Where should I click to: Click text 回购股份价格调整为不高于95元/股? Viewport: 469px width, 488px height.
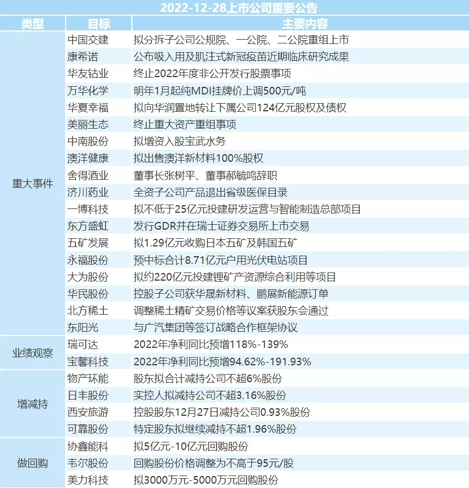213,463
